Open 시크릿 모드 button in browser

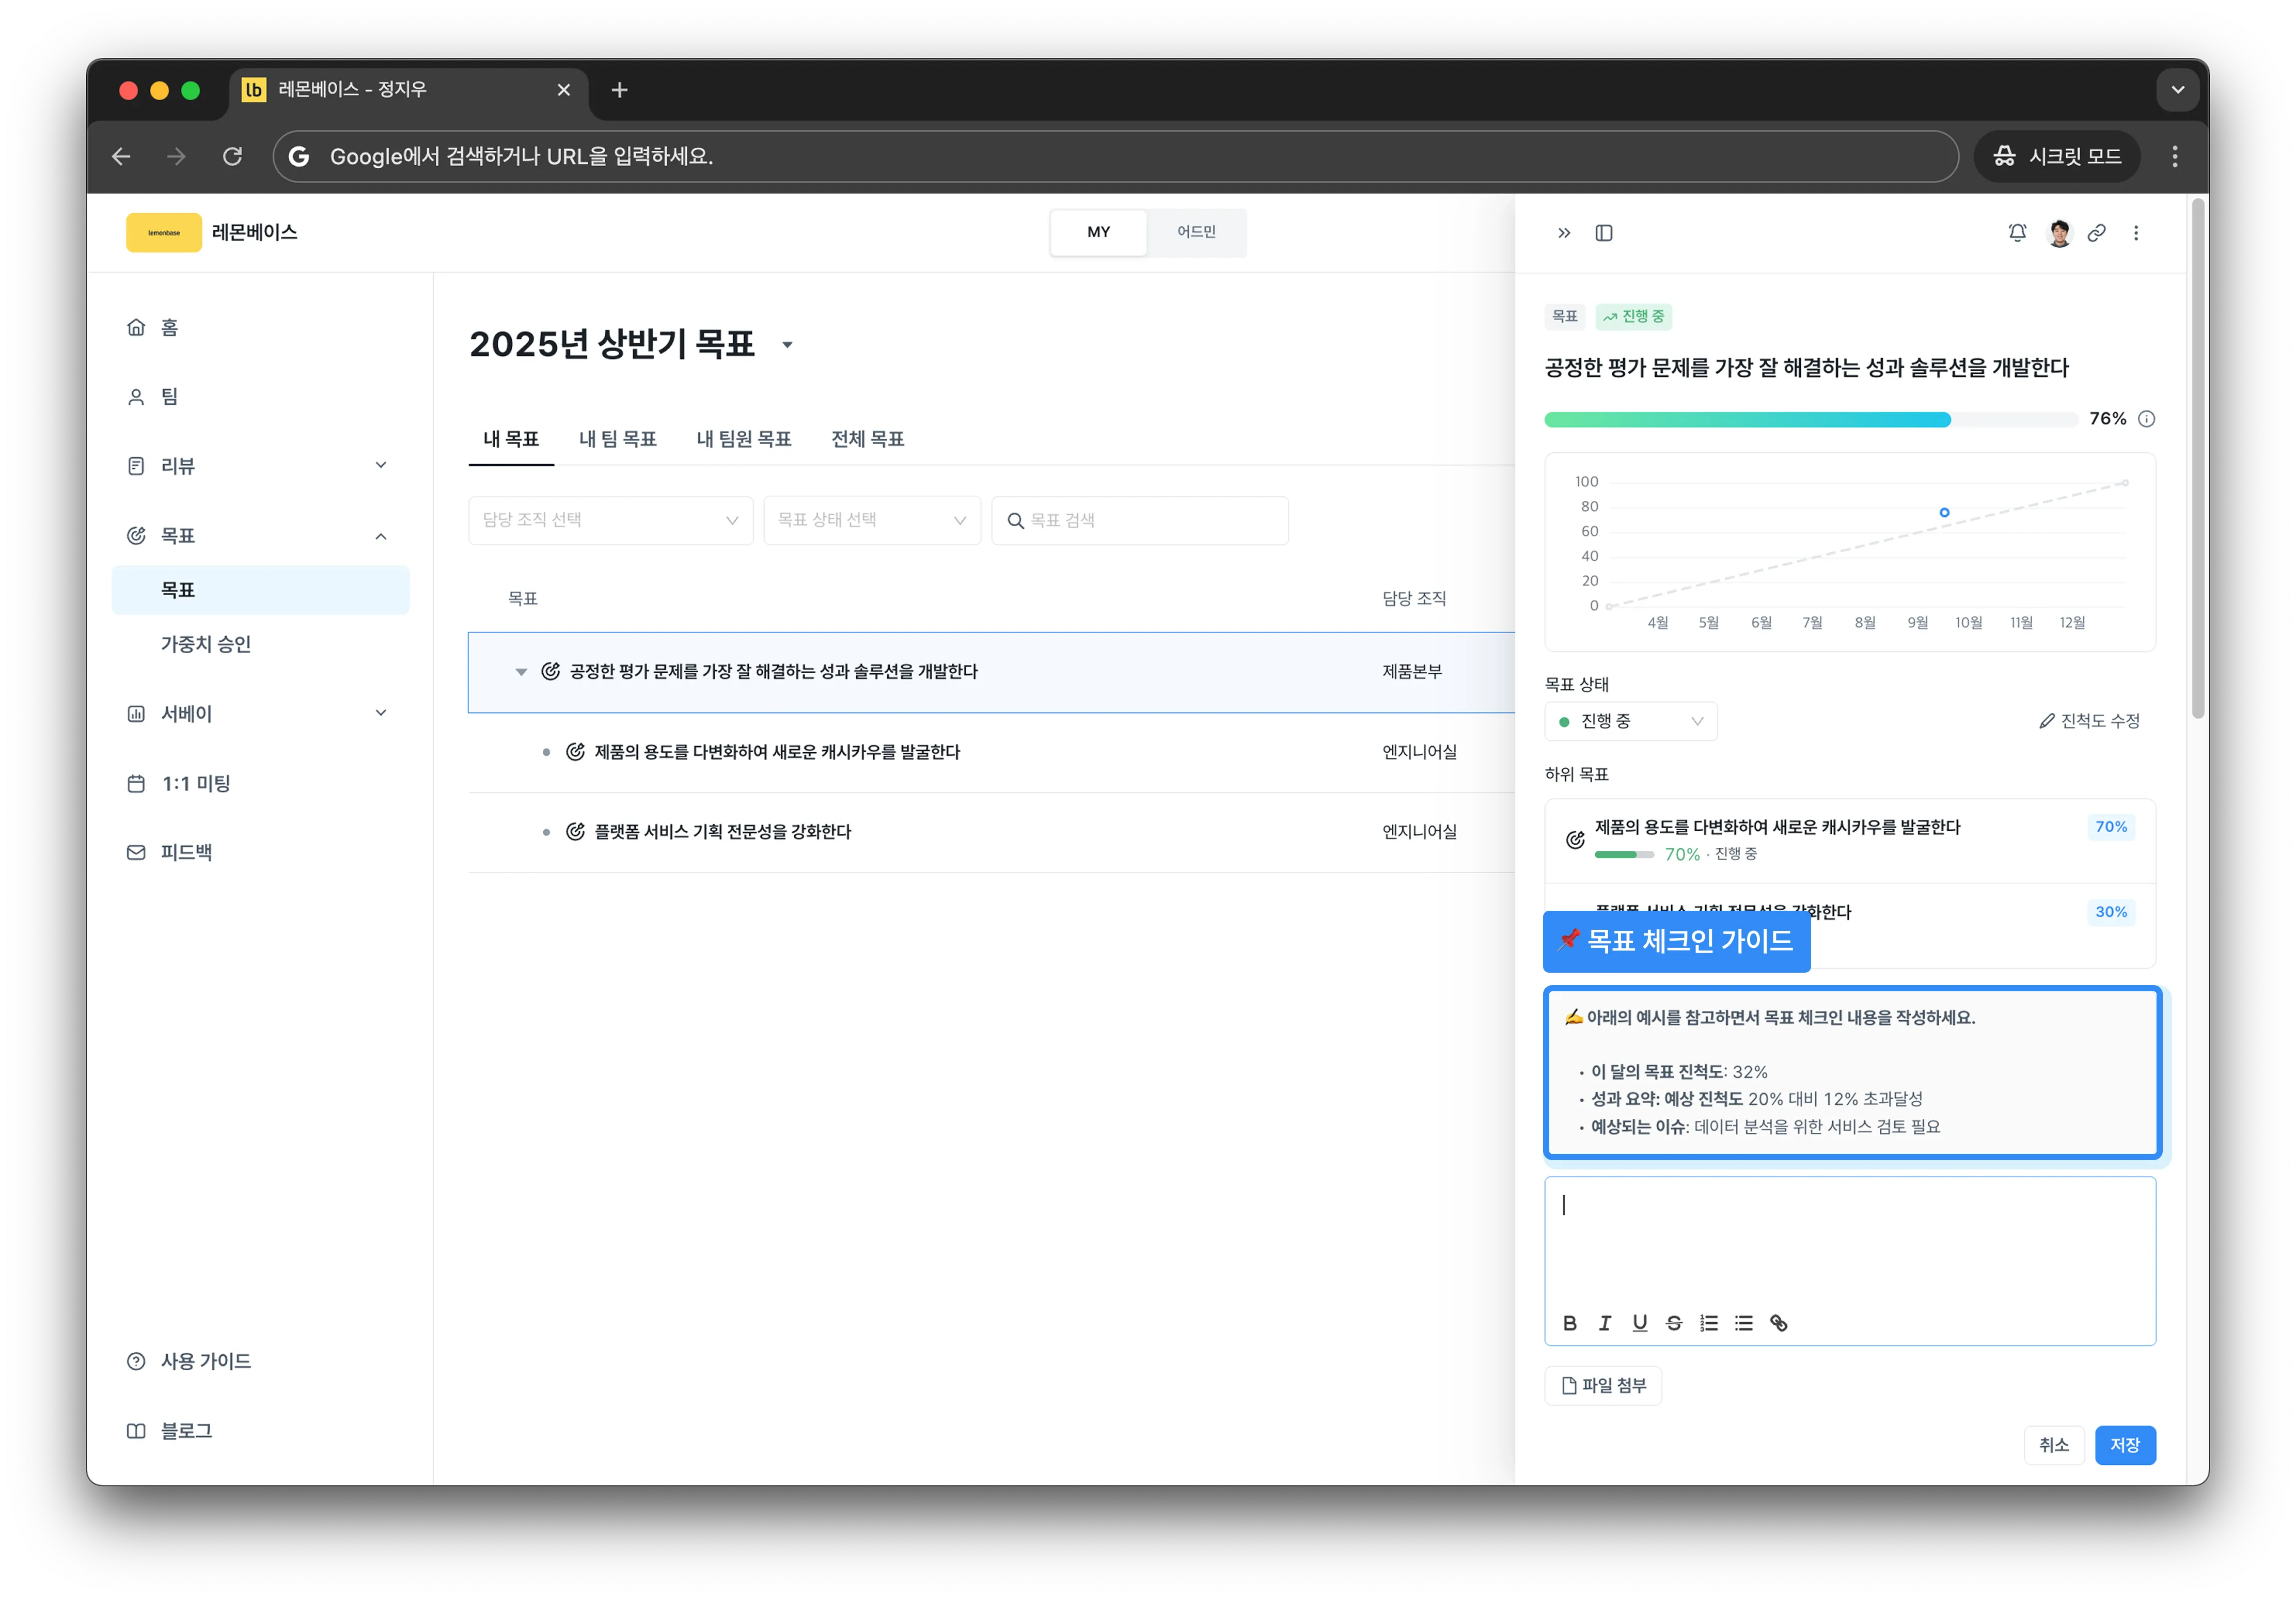(2057, 156)
